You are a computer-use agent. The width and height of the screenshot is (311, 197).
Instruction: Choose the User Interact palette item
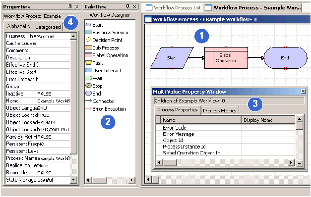coord(103,70)
